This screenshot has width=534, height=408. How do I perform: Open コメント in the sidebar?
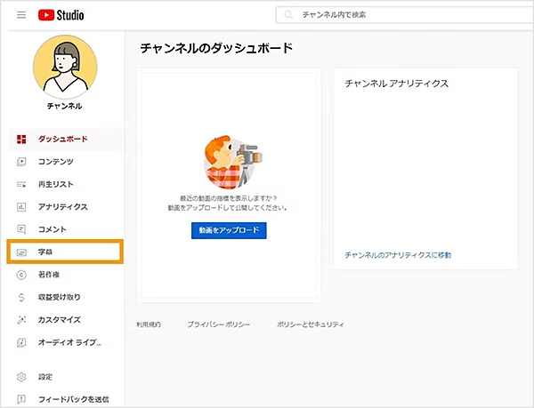click(65, 229)
